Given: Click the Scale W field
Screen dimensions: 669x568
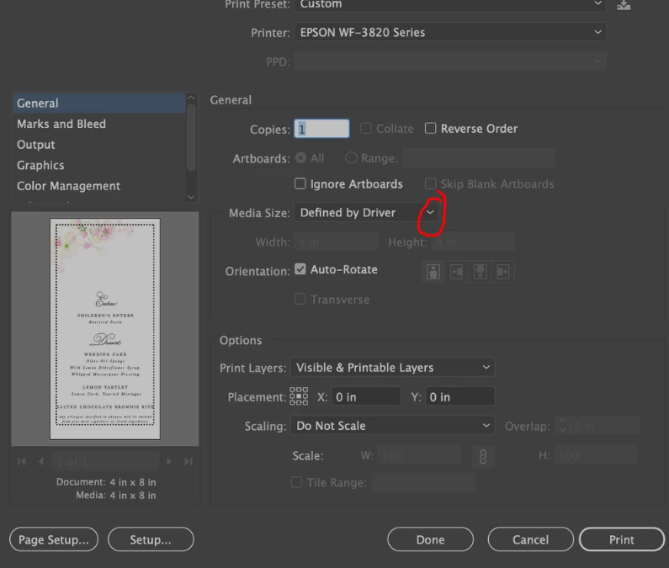Looking at the screenshot, I should (x=419, y=455).
